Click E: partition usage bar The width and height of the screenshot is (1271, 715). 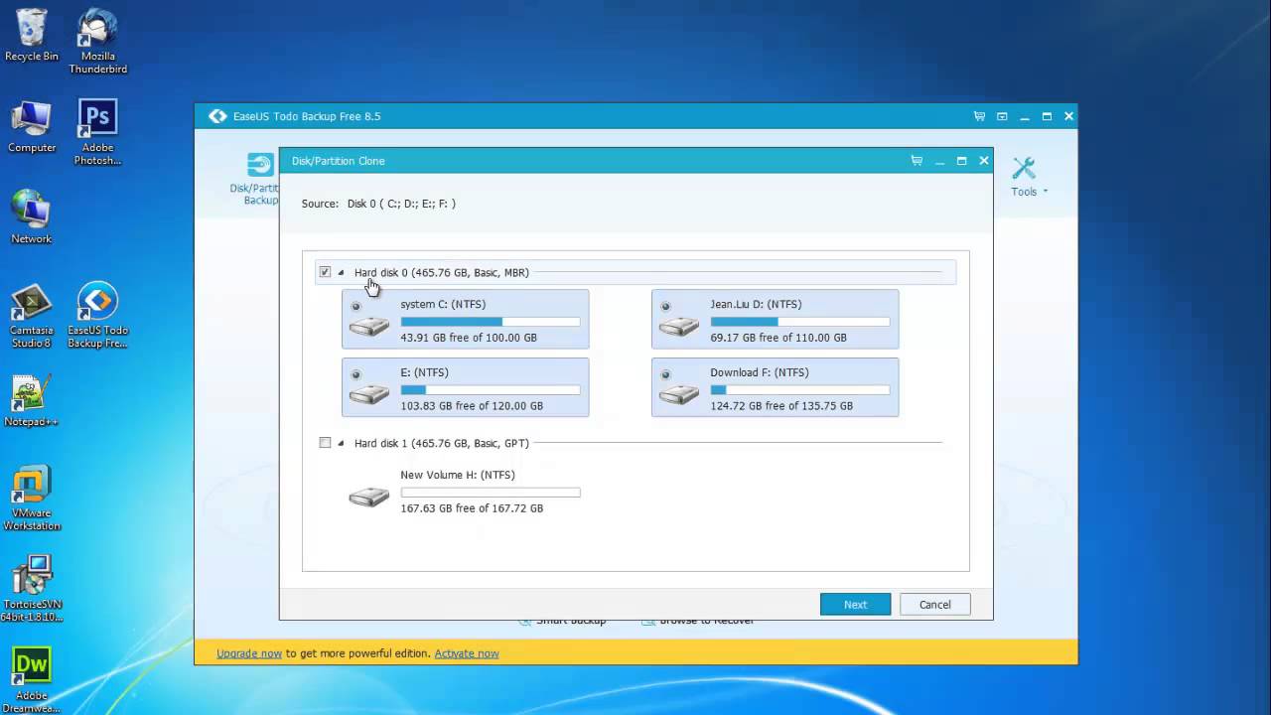(491, 390)
